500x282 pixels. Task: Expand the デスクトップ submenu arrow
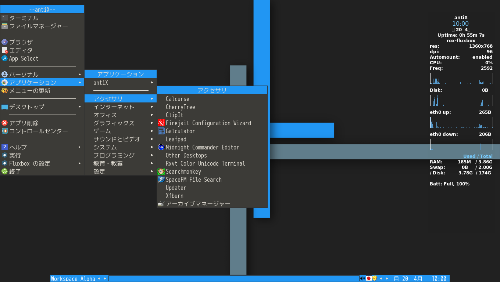click(x=80, y=107)
